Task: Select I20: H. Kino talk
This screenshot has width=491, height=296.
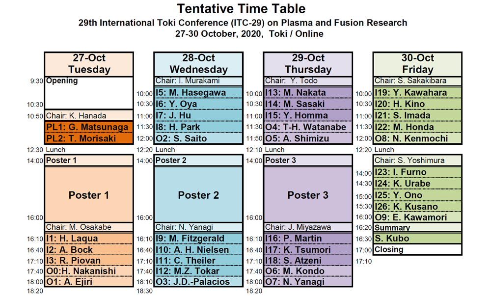Action: (x=417, y=104)
